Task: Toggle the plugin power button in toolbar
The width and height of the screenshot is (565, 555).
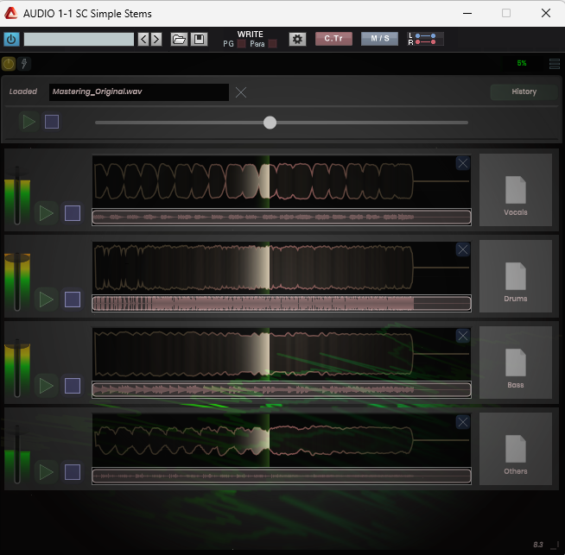Action: pos(11,39)
